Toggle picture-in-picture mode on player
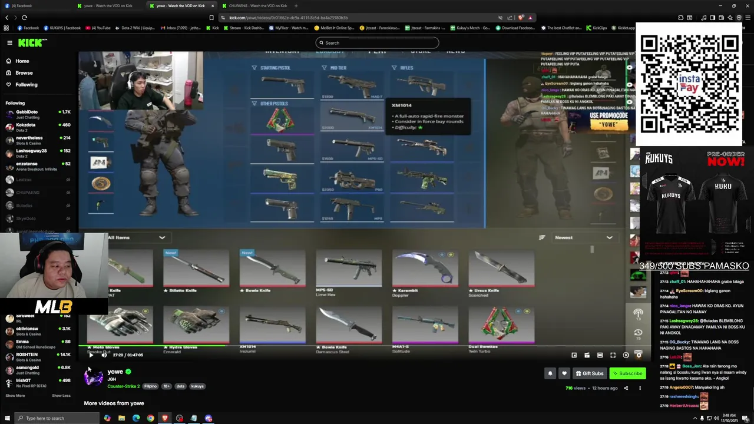This screenshot has height=424, width=754. (x=574, y=355)
